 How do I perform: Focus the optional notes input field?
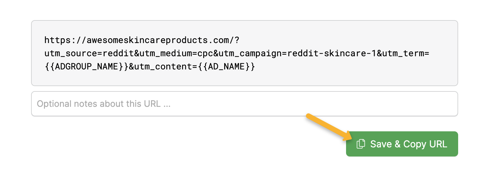point(244,104)
